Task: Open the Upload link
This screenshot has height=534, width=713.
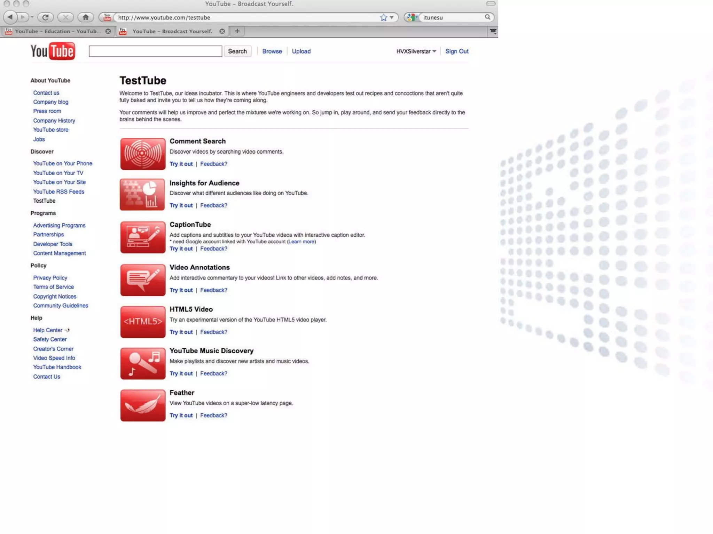Action: point(301,51)
